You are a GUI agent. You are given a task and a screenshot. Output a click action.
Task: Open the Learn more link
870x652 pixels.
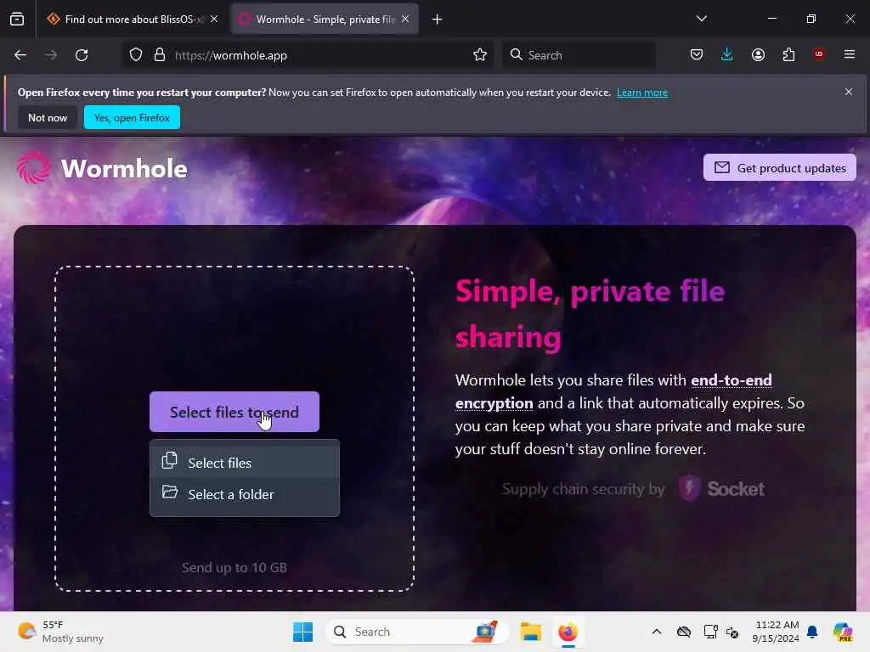642,93
